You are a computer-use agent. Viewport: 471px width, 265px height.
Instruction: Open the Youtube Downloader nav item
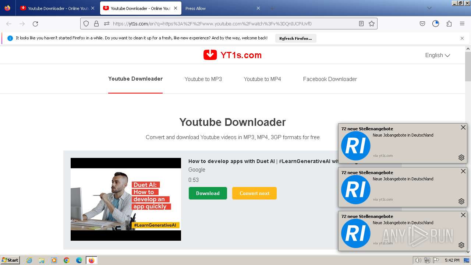(135, 79)
